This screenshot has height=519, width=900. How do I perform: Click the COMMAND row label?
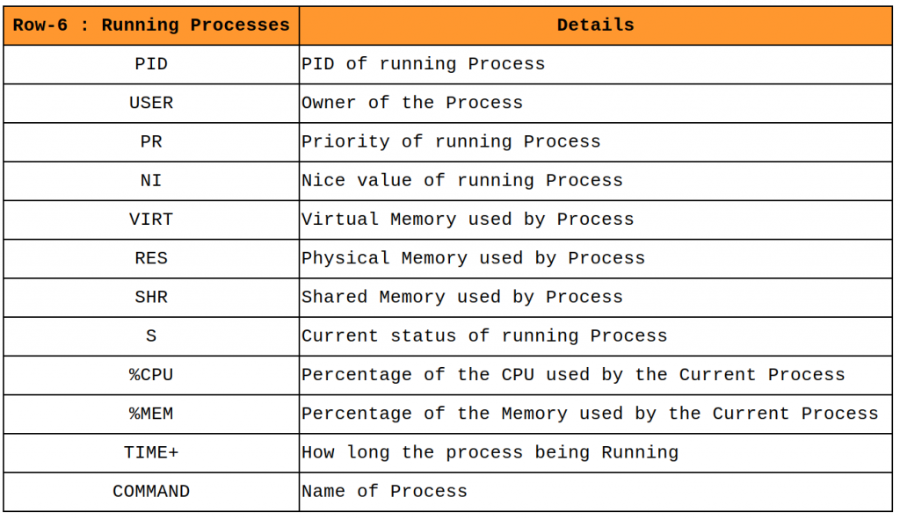[151, 491]
